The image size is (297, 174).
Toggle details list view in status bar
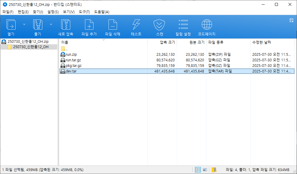(198, 170)
